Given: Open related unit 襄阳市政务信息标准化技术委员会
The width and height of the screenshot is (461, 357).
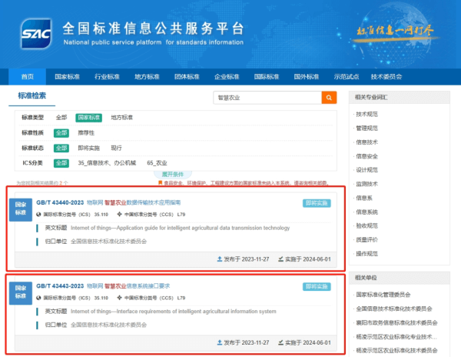Looking at the screenshot, I should [396, 323].
